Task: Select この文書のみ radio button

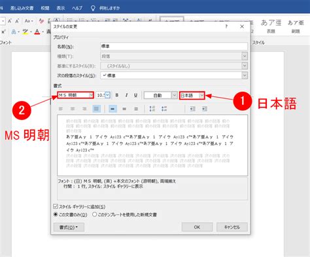Action: tap(56, 214)
